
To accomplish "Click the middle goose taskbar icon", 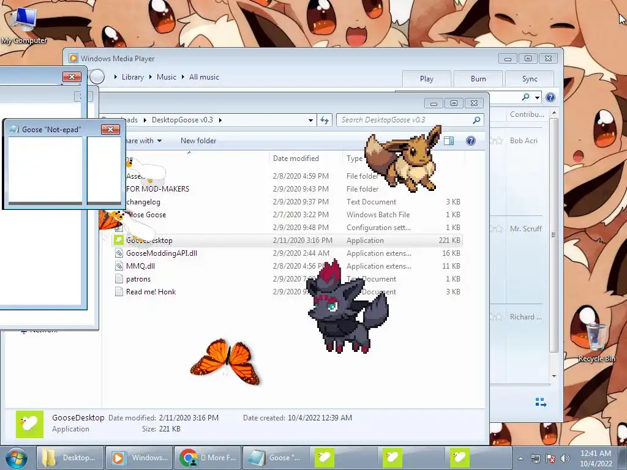I will coord(392,458).
